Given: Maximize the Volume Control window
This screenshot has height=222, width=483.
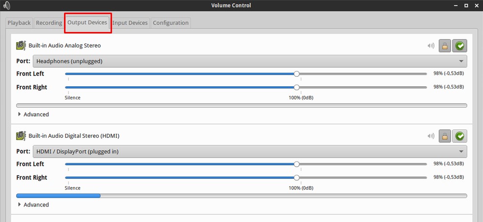Looking at the screenshot, I should (466, 5).
